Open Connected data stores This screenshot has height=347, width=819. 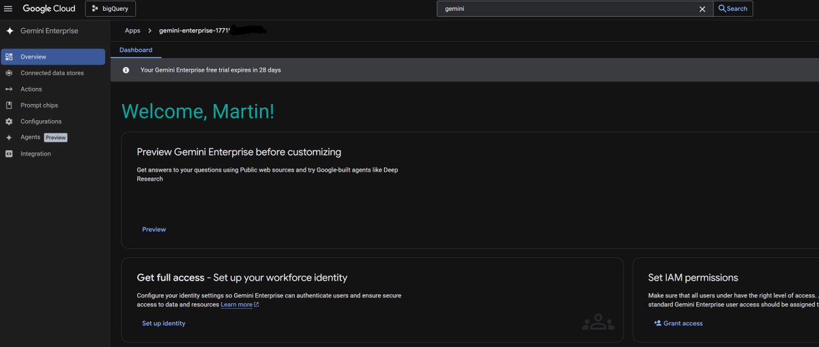coord(53,73)
